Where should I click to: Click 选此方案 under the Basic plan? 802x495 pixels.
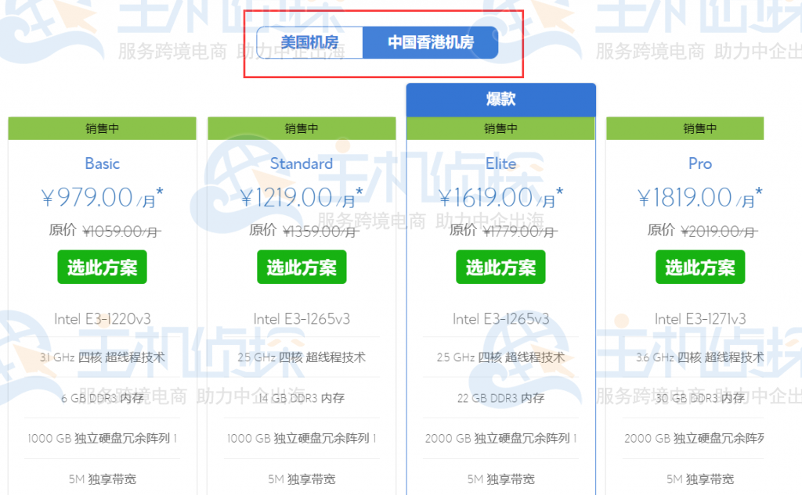[102, 267]
